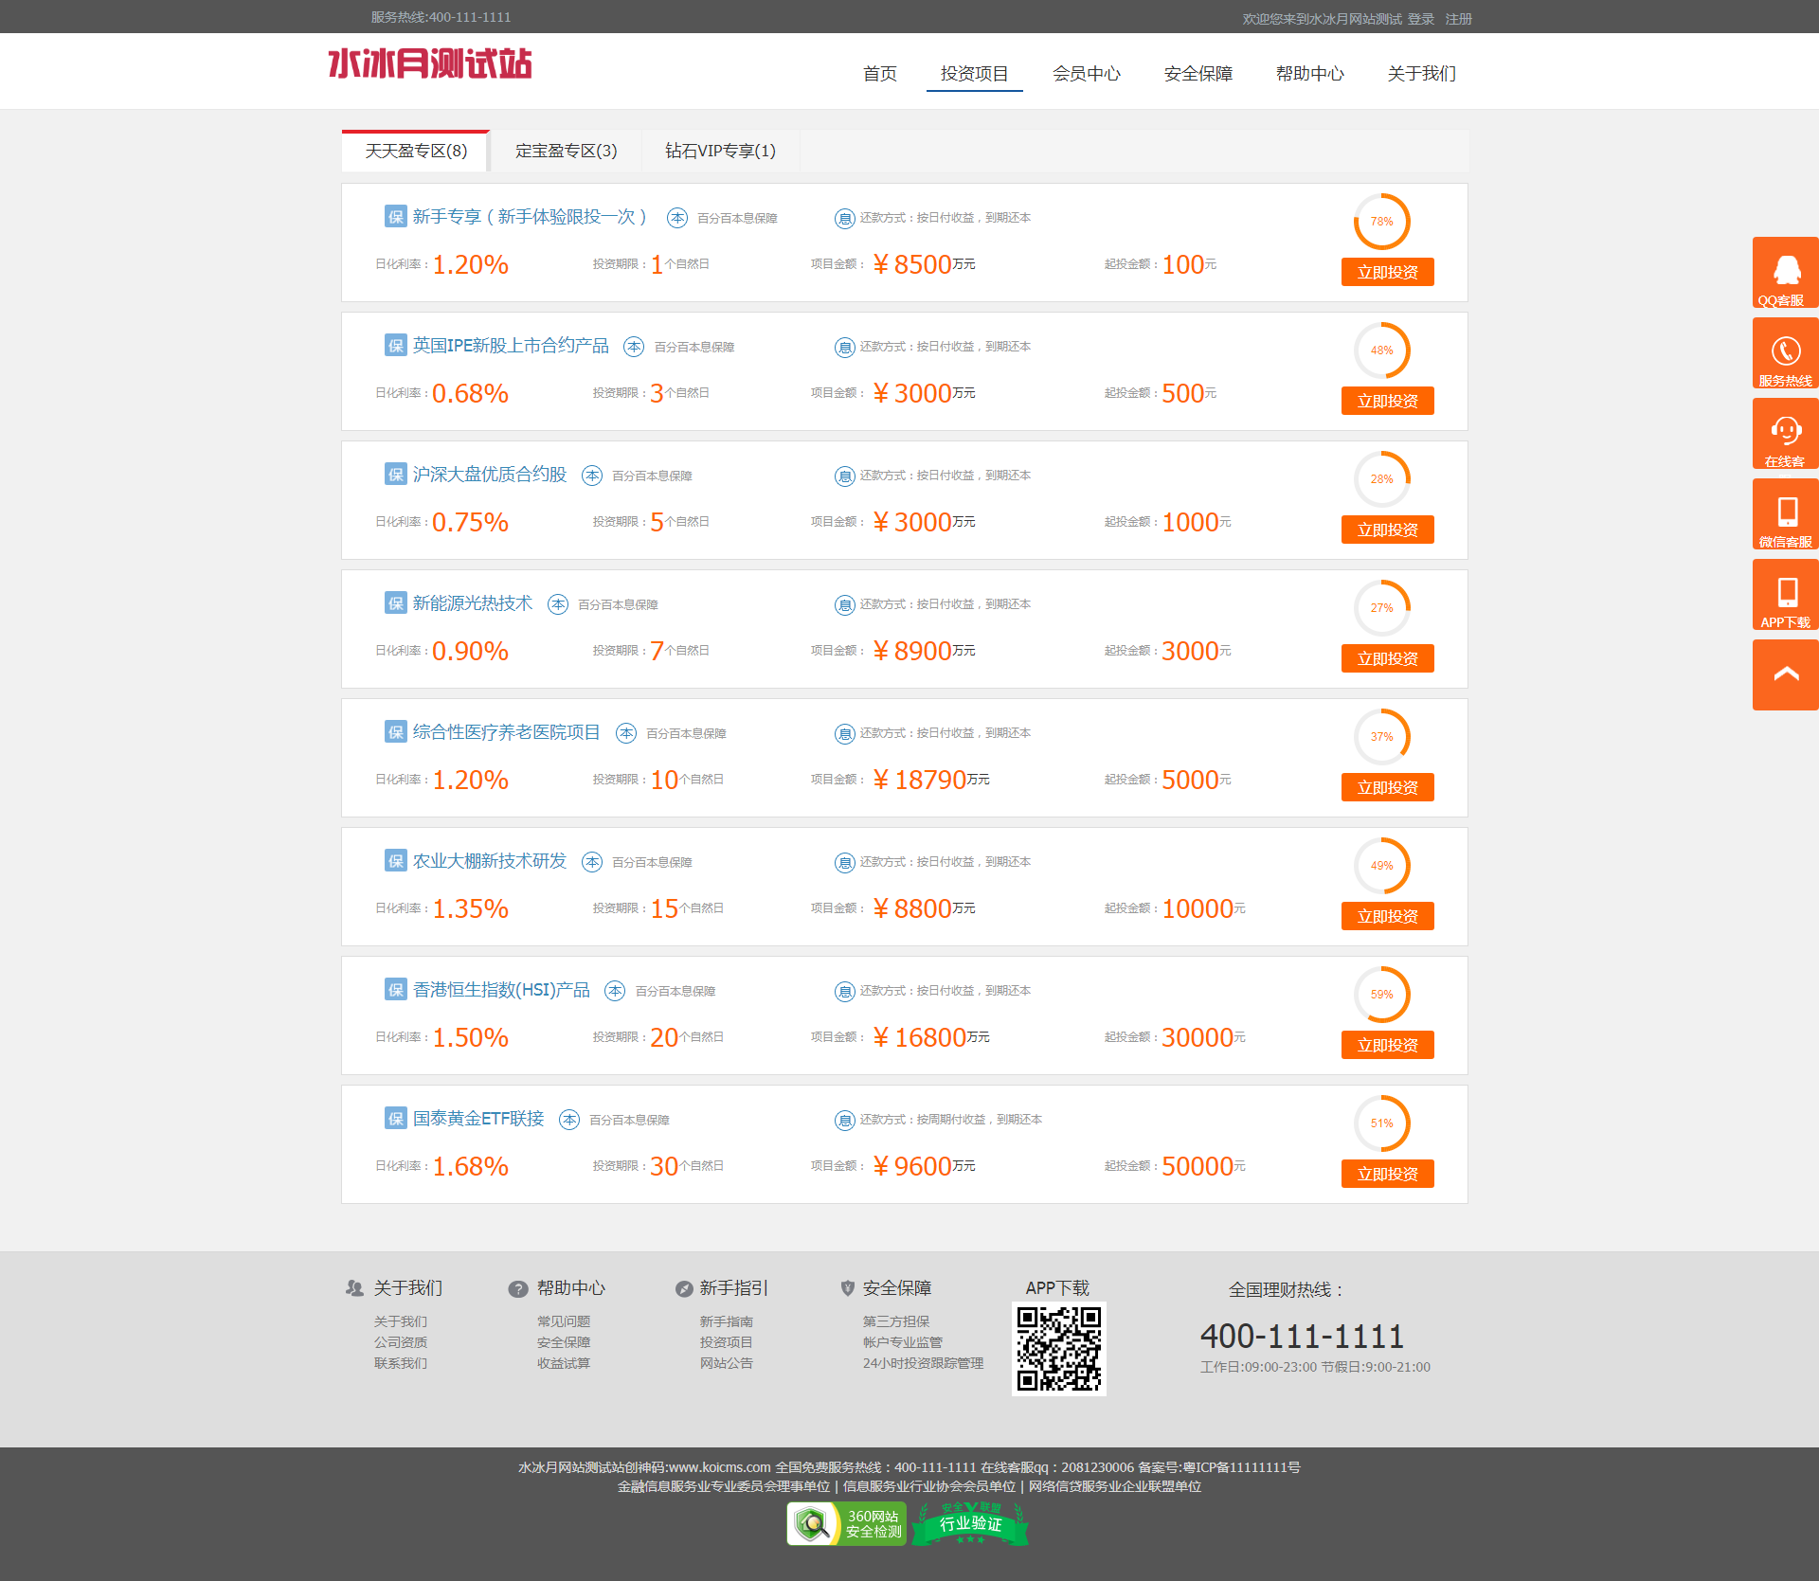The width and height of the screenshot is (1819, 1581).
Task: Click the 行业验证 badge in footer
Action: [x=970, y=1523]
